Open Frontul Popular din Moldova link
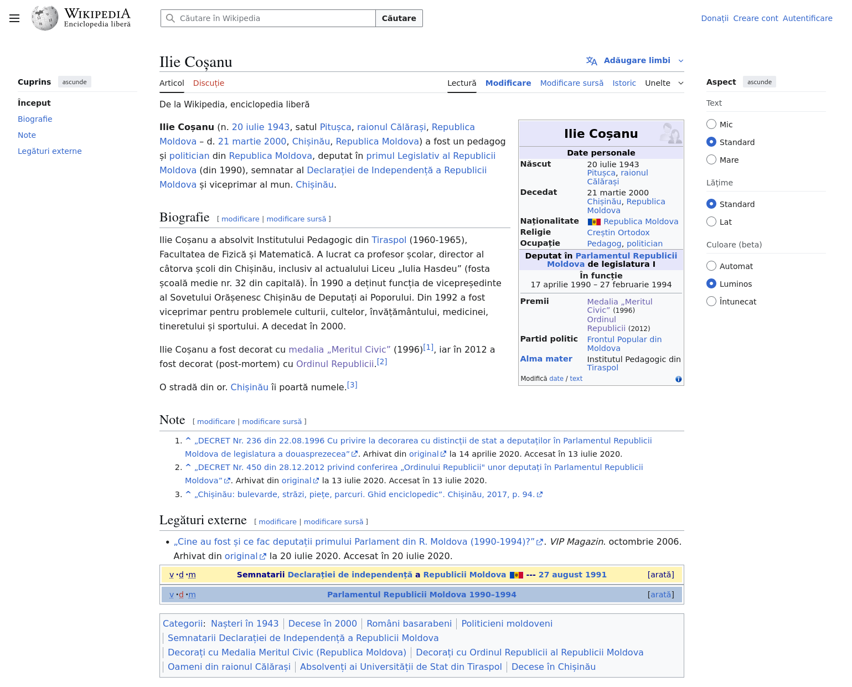The width and height of the screenshot is (852, 687). [624, 344]
